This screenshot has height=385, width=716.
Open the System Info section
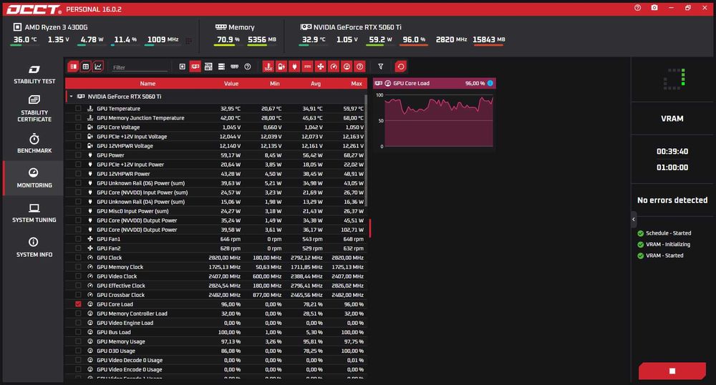(34, 248)
